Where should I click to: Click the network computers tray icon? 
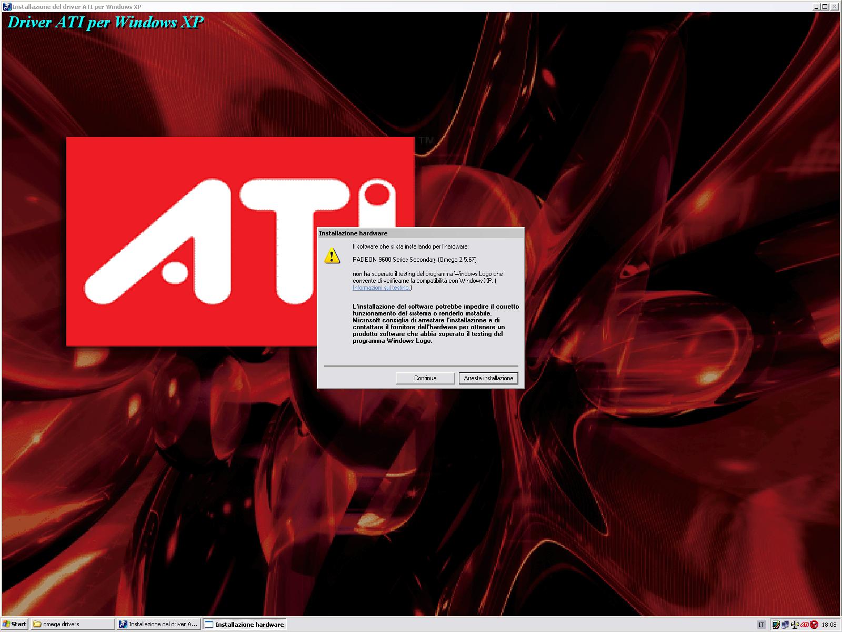[x=785, y=625]
